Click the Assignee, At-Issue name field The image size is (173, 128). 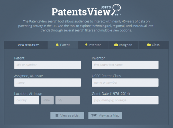point(48,82)
